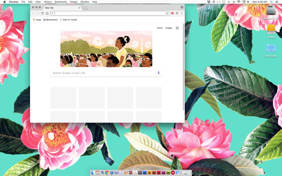The width and height of the screenshot is (282, 176).
Task: Click the gray extension icon beside Pinterest
Action: point(177,13)
